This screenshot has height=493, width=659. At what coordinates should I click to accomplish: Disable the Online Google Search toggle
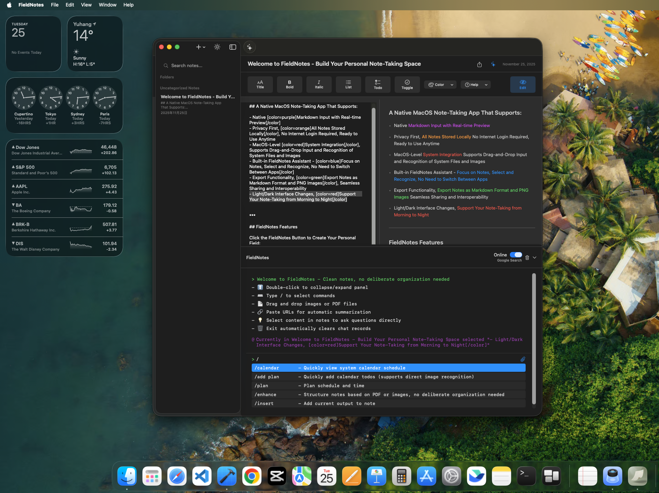click(x=516, y=255)
